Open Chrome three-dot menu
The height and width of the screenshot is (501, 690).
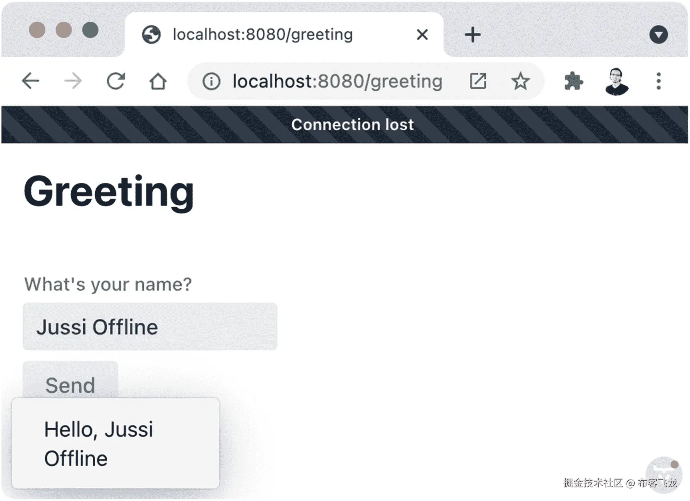pos(658,81)
